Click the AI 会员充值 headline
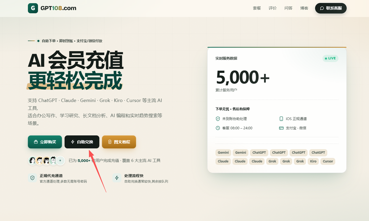This screenshot has width=369, height=221. 76,61
